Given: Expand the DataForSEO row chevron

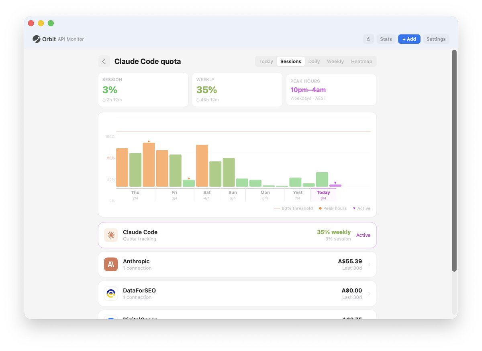Looking at the screenshot, I should pos(369,294).
